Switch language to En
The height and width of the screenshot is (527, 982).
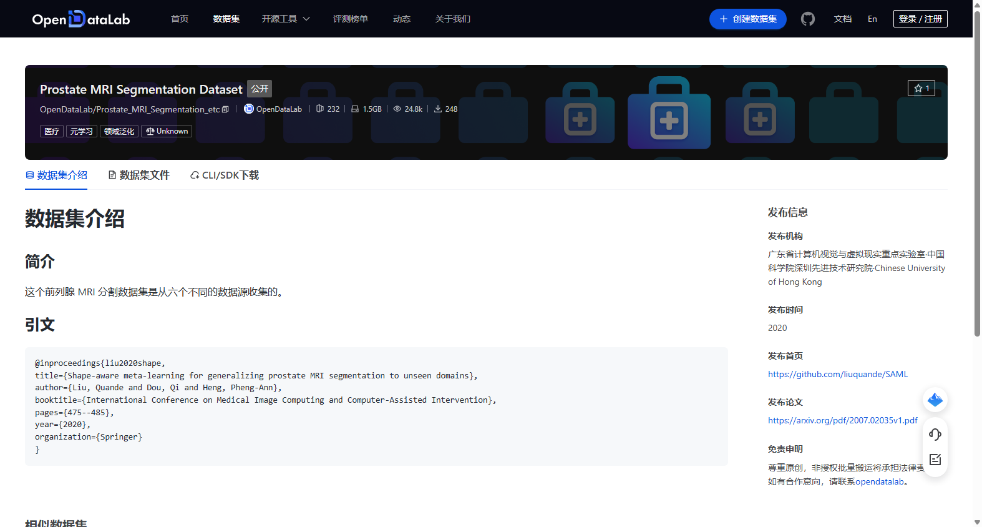pos(872,19)
